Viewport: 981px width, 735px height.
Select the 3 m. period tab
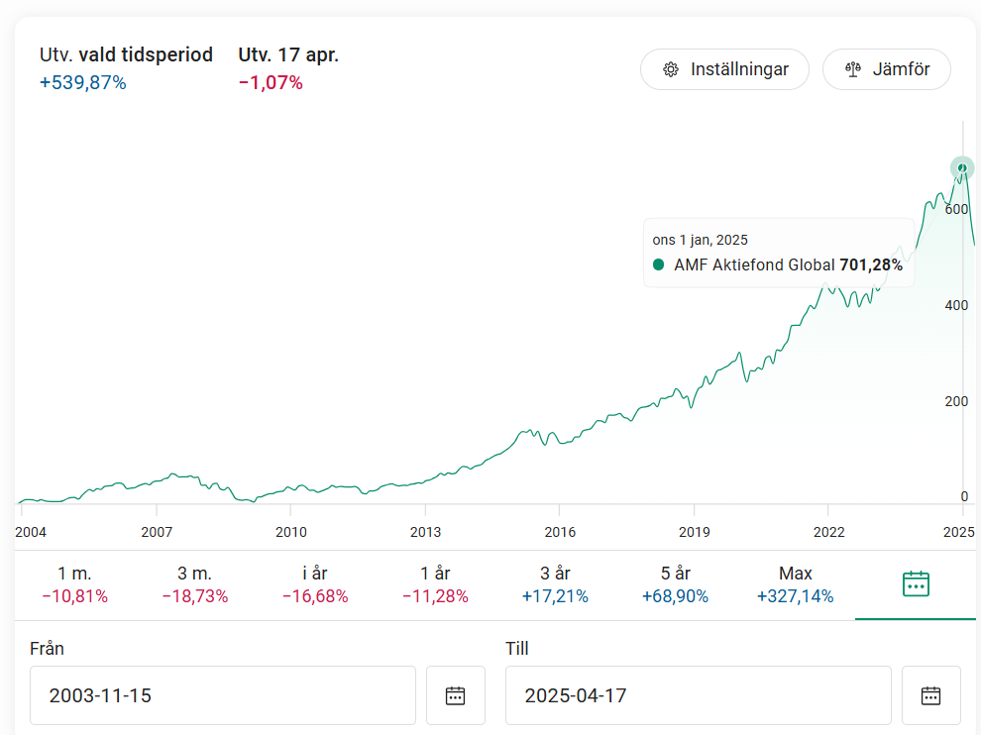click(195, 584)
